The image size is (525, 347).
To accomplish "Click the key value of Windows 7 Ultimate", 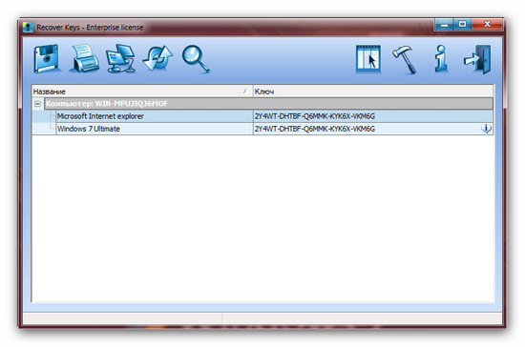I will tap(315, 129).
